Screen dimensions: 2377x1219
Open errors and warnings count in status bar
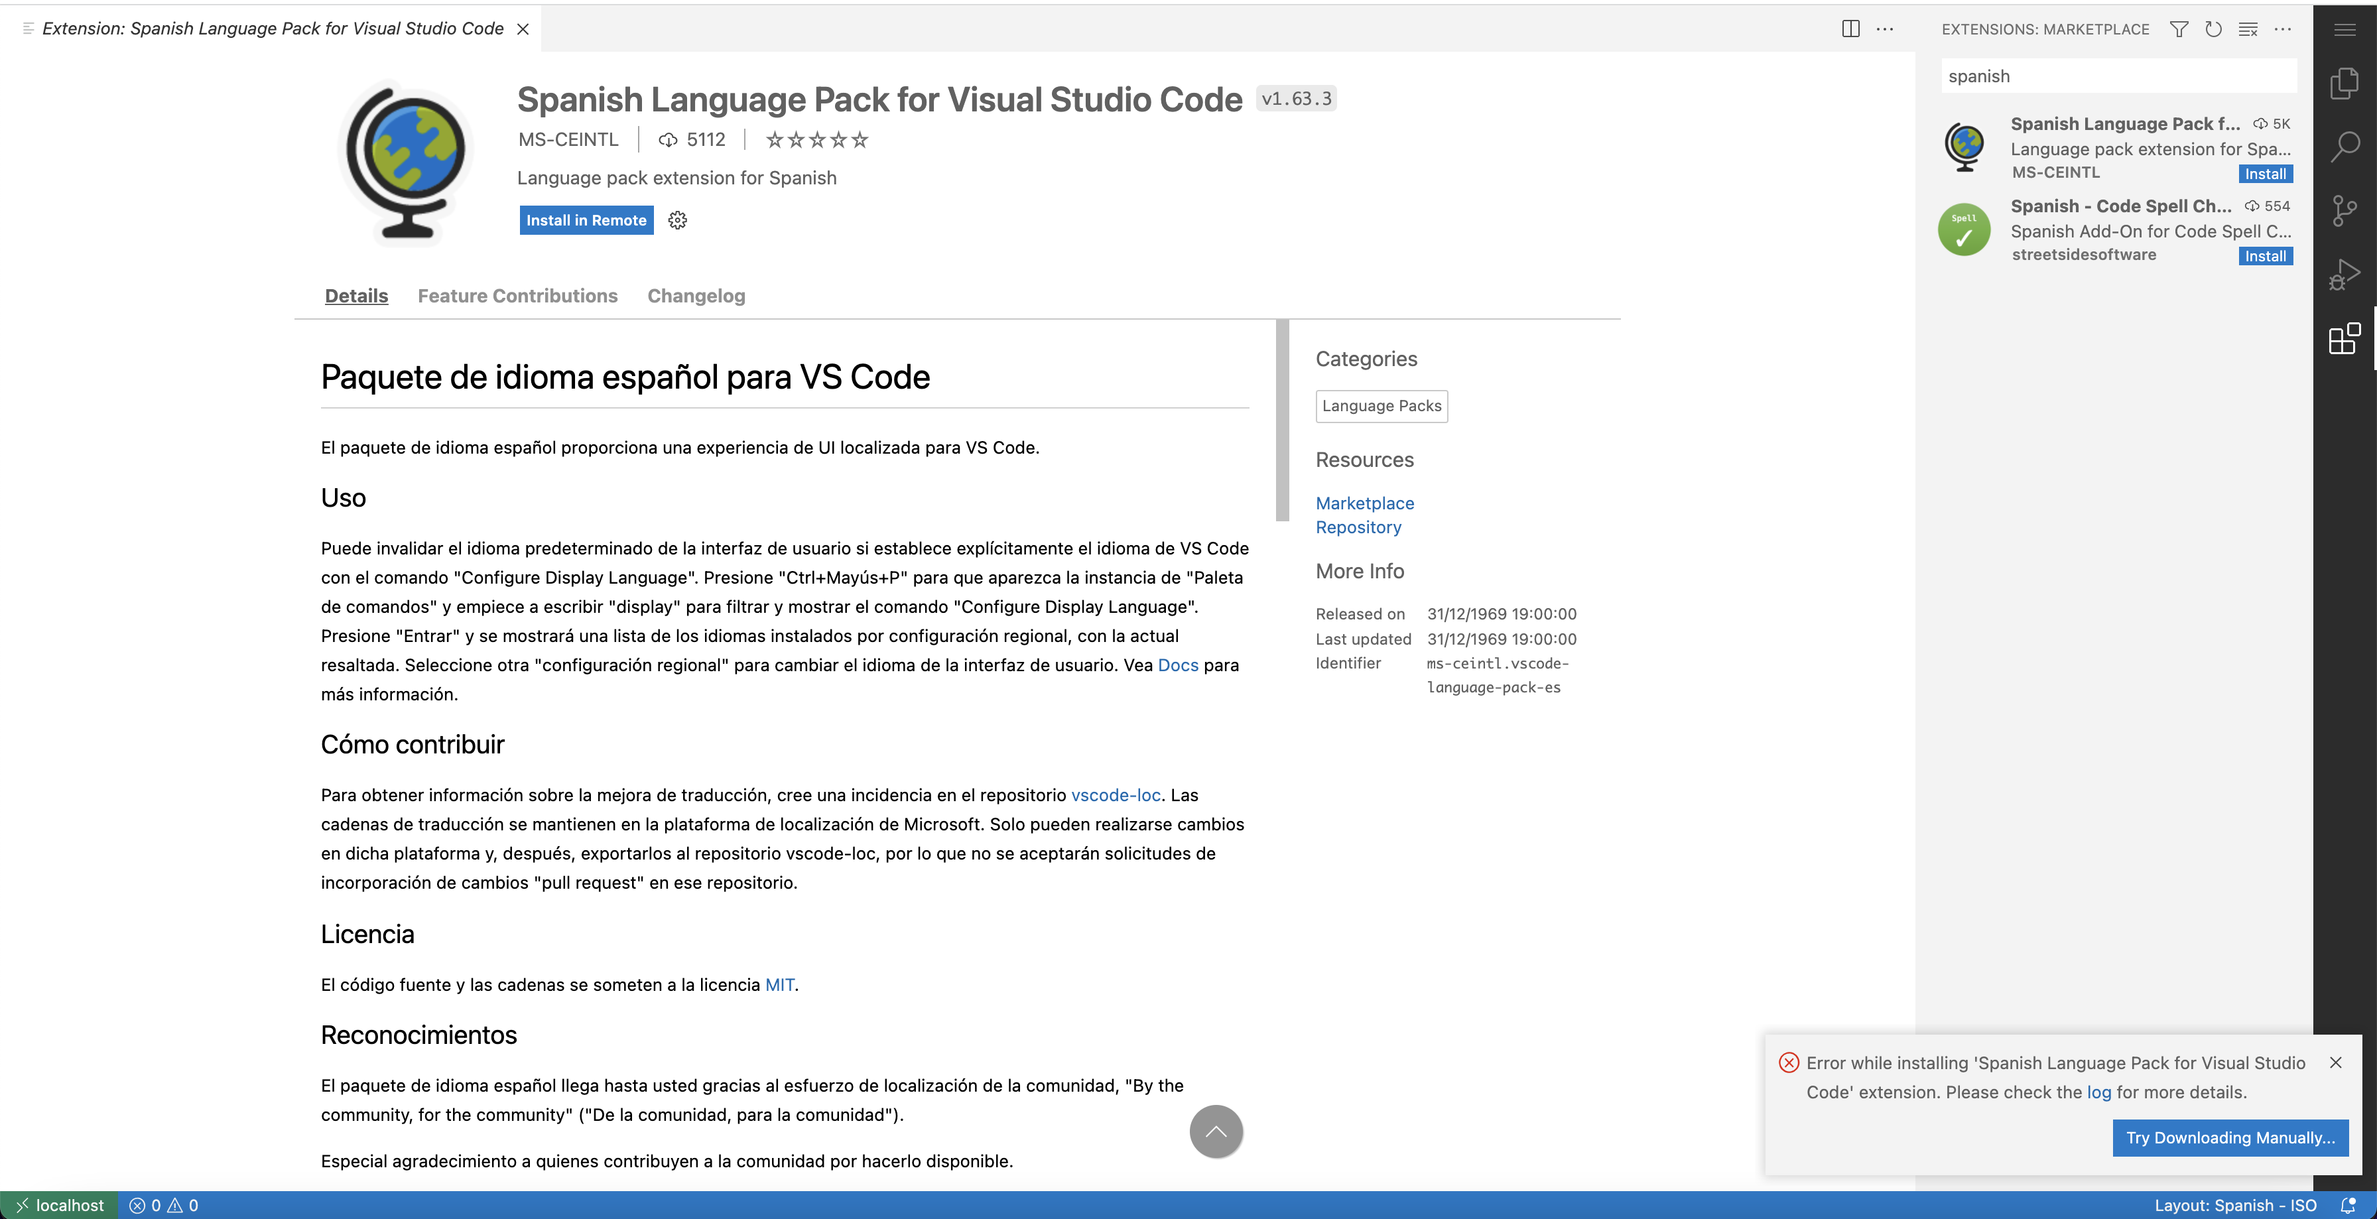(x=163, y=1205)
